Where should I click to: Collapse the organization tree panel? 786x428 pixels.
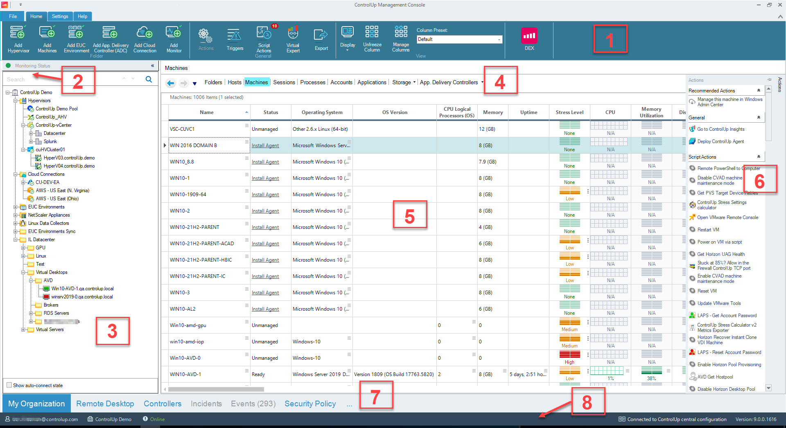point(153,65)
